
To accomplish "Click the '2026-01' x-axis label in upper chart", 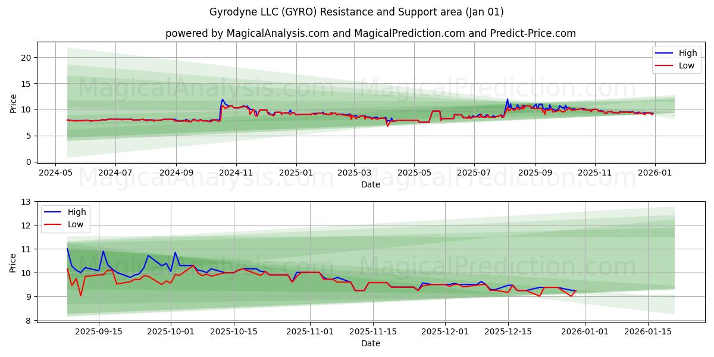I will (x=654, y=173).
